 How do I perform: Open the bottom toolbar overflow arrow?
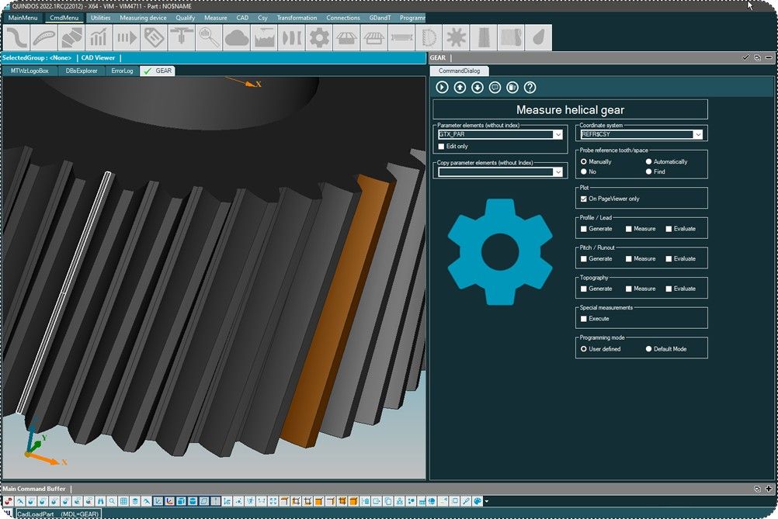[x=486, y=501]
